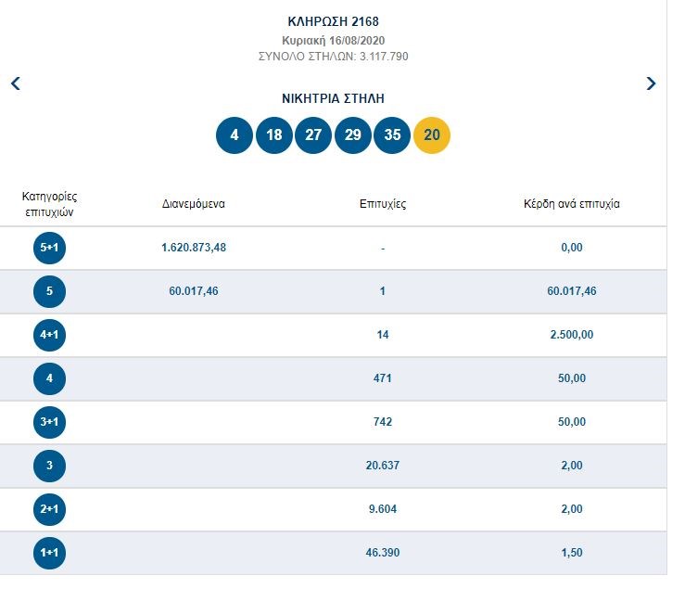Select winning number ball 27
685x614 pixels.
313,135
